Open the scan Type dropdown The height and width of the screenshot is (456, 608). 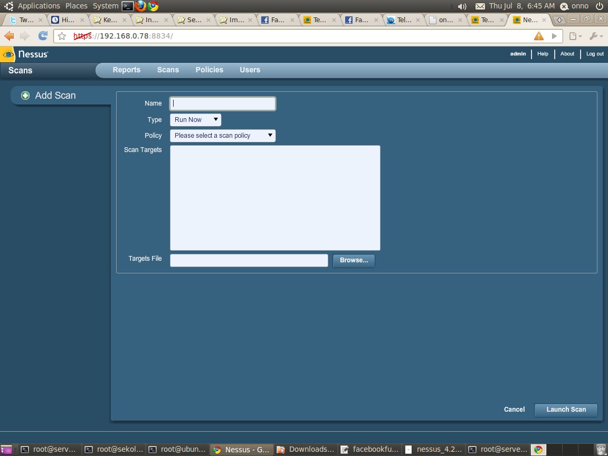coord(195,120)
